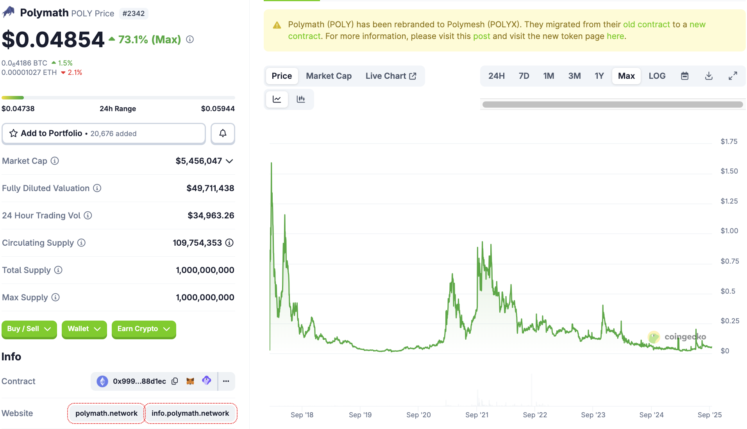Open Total Supply info icon
The image size is (747, 429).
pos(58,270)
